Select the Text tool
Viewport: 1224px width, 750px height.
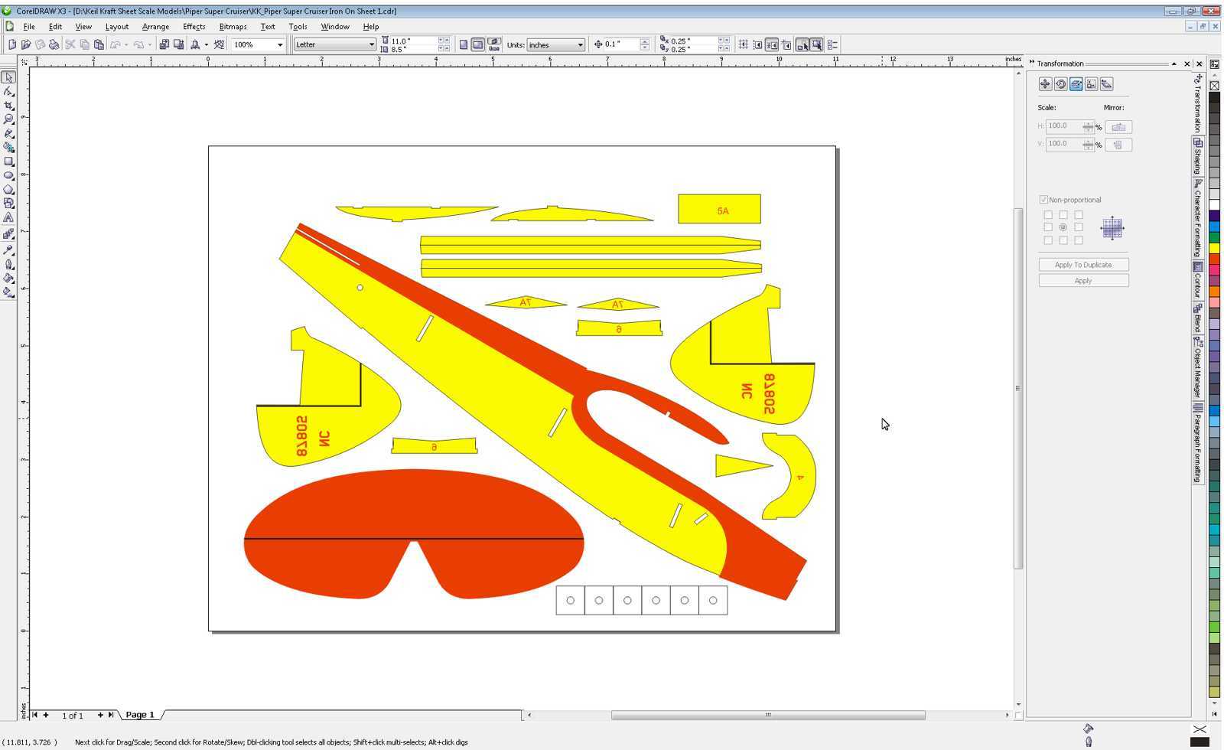coord(8,218)
